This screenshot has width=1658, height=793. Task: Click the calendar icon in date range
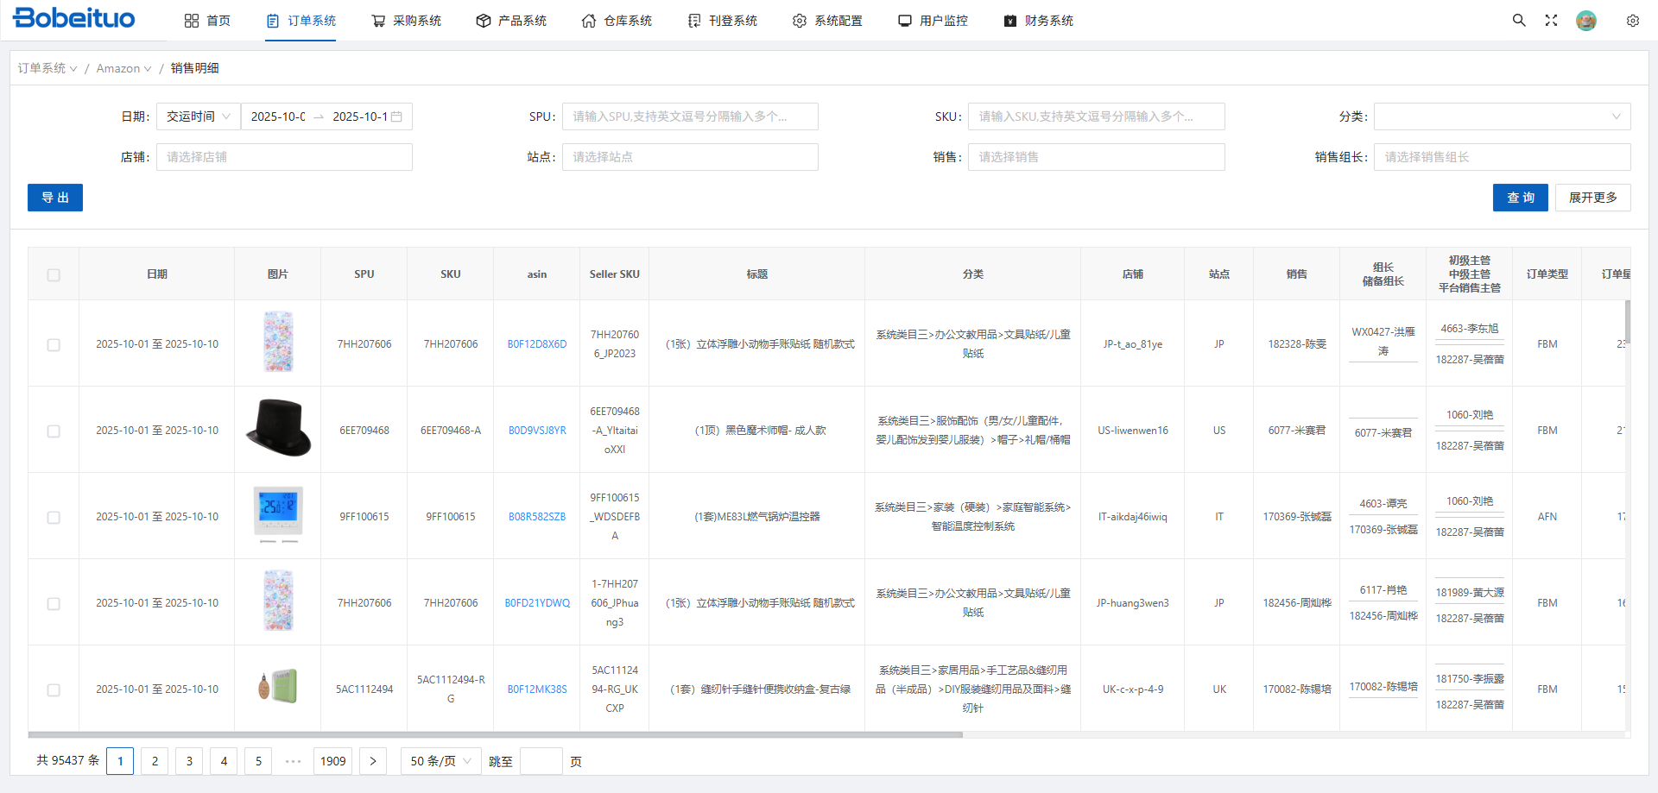(397, 116)
